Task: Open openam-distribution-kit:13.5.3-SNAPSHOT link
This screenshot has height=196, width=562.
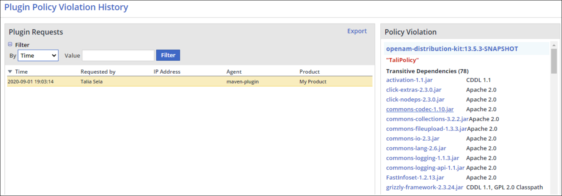Action: [452, 49]
